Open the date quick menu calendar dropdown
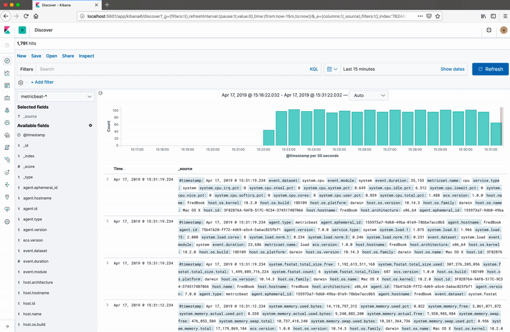 click(x=332, y=69)
